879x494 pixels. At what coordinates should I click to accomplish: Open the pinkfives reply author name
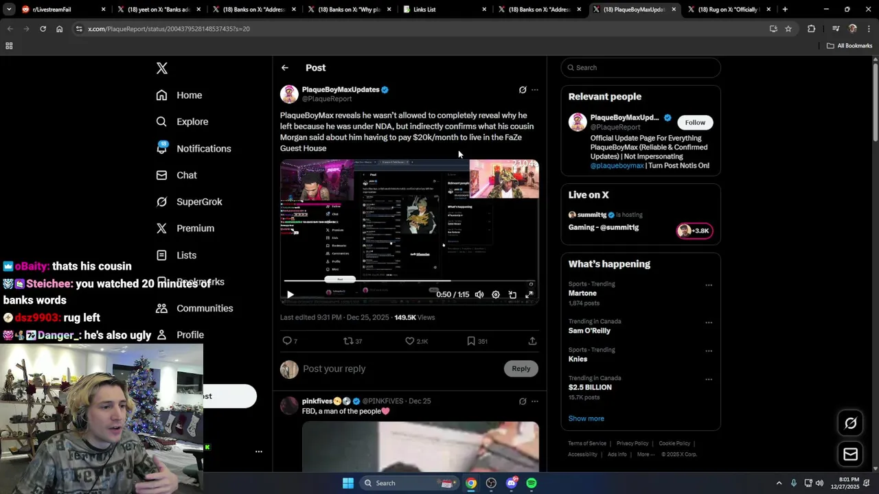(x=317, y=401)
